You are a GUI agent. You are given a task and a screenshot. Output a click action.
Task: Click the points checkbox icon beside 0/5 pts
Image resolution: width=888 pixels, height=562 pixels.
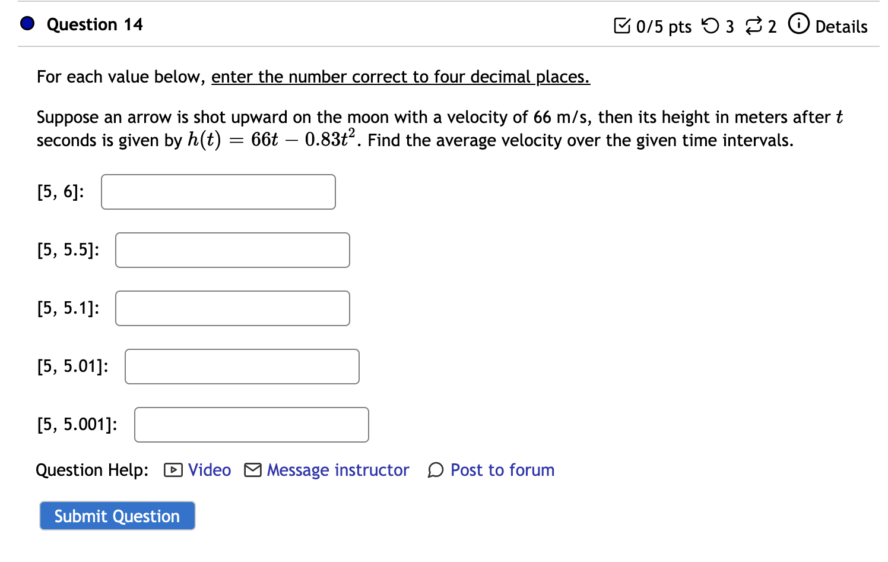click(622, 26)
